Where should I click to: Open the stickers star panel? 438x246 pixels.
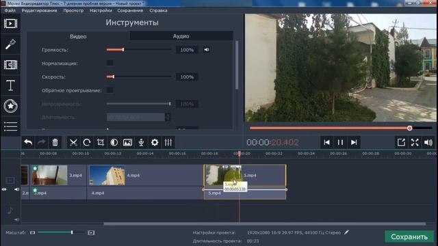click(11, 106)
